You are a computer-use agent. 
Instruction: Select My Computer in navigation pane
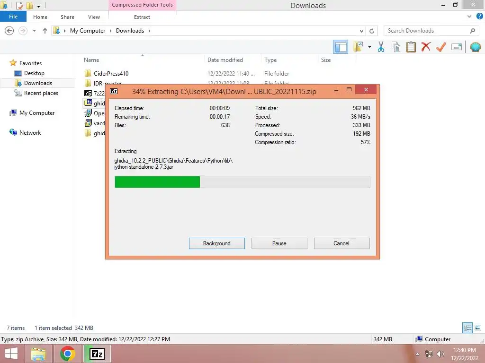[37, 112]
